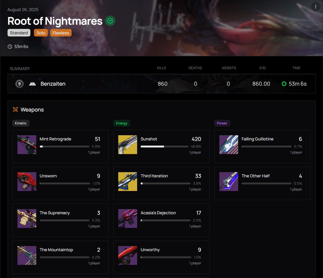Select the Kinetic weapon category label
Viewport: 323px width, 278px height.
coord(21,123)
